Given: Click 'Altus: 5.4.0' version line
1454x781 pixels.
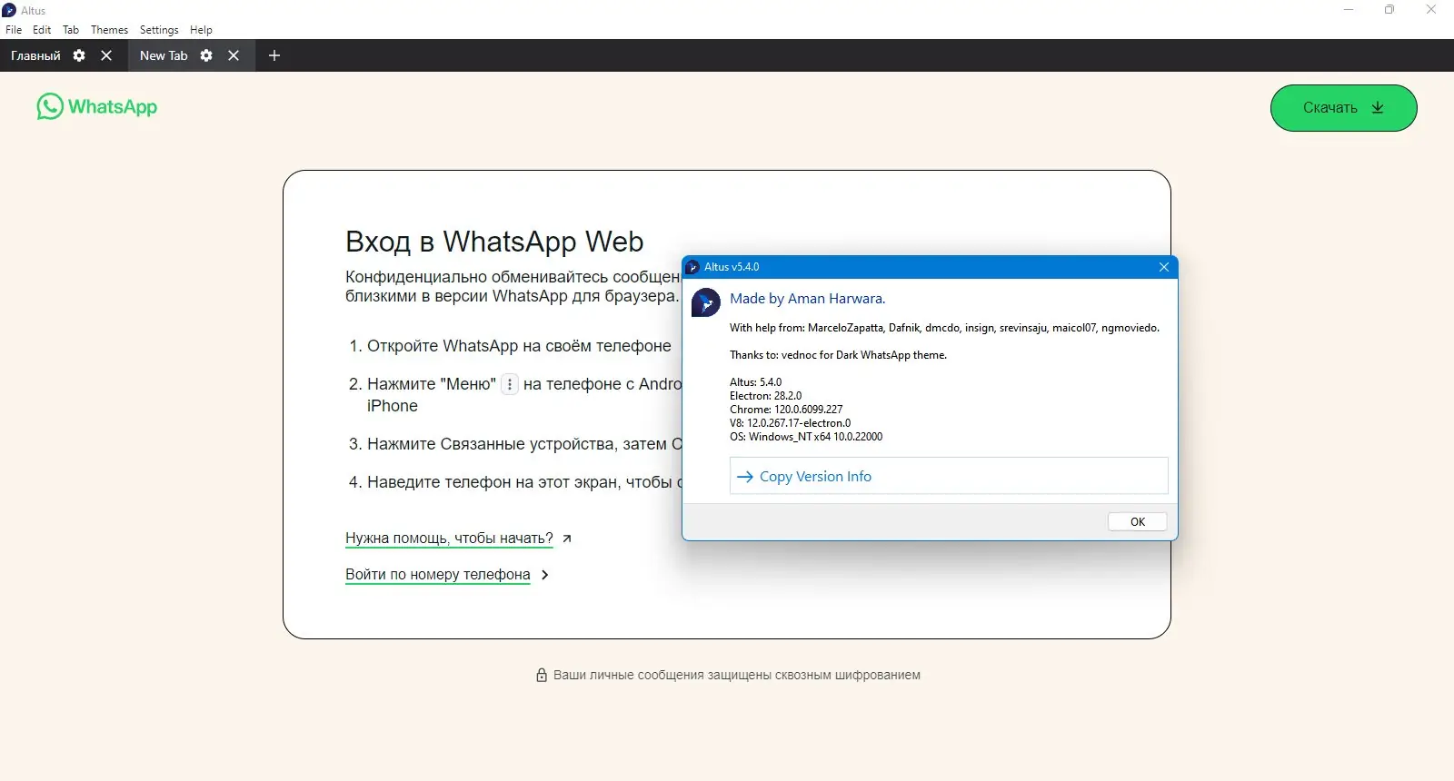Looking at the screenshot, I should [x=755, y=382].
